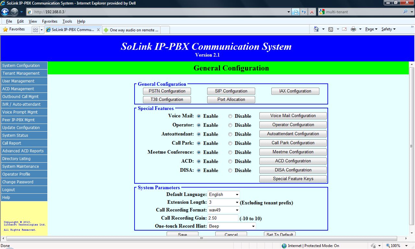Set Meetme Conference to Disable
Image resolution: width=415 pixels, height=249 pixels.
[230, 152]
